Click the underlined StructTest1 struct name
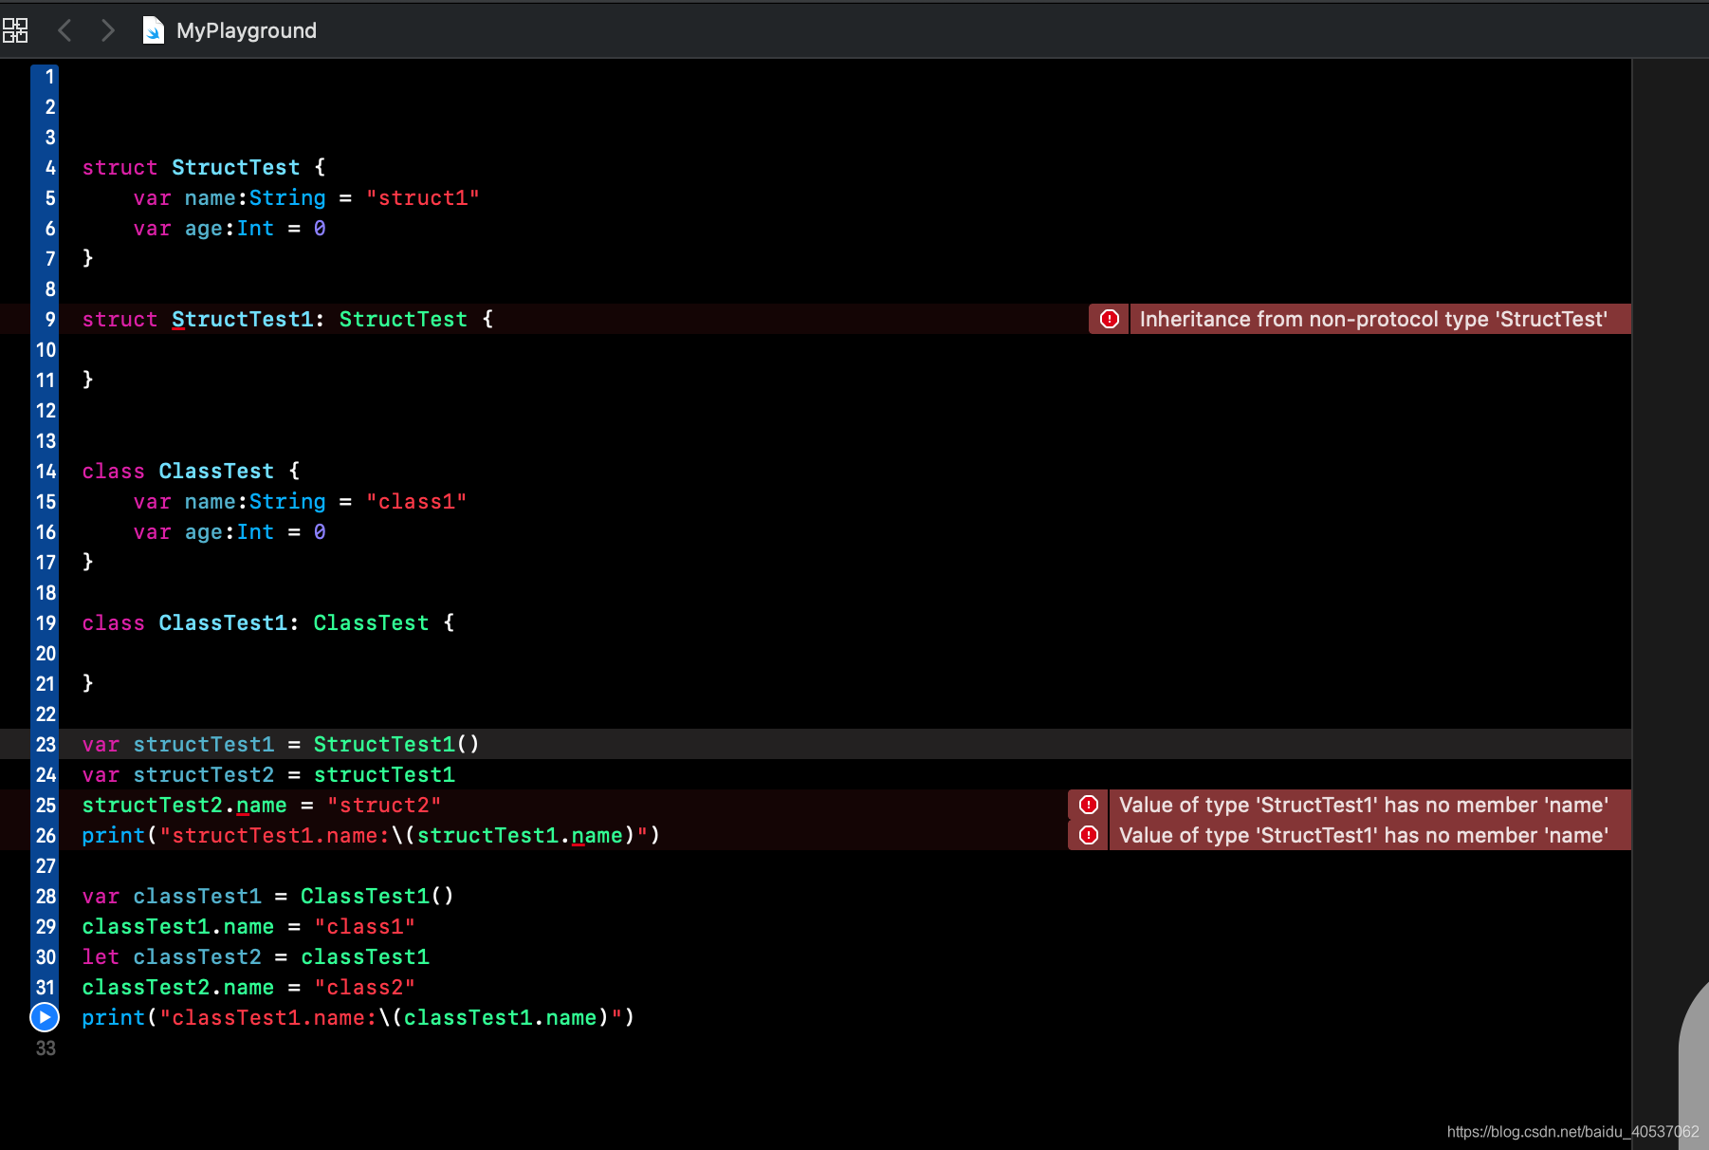Screen dimensions: 1709x1150 point(243,320)
